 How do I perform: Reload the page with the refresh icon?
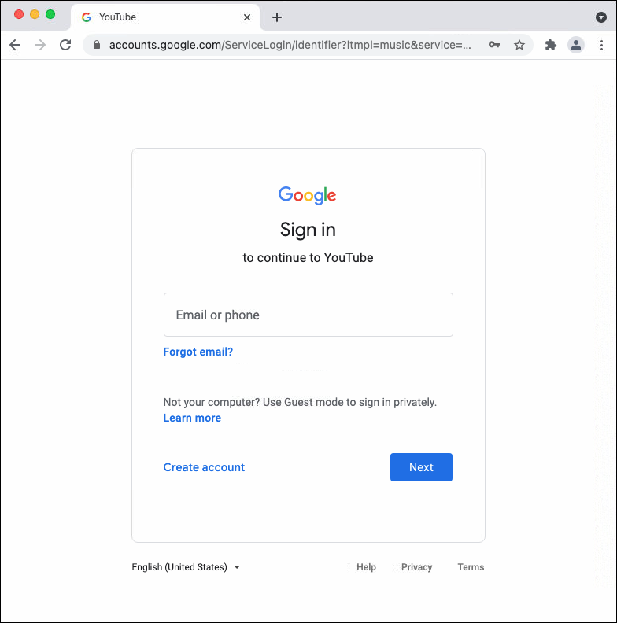pos(65,45)
